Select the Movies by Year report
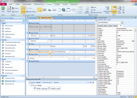The image size is (137, 98). click(9, 84)
